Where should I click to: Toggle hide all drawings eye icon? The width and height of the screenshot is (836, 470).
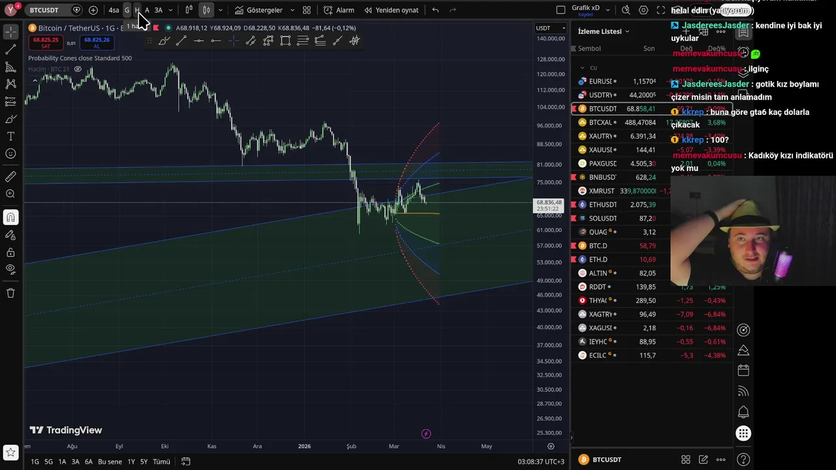coord(10,269)
